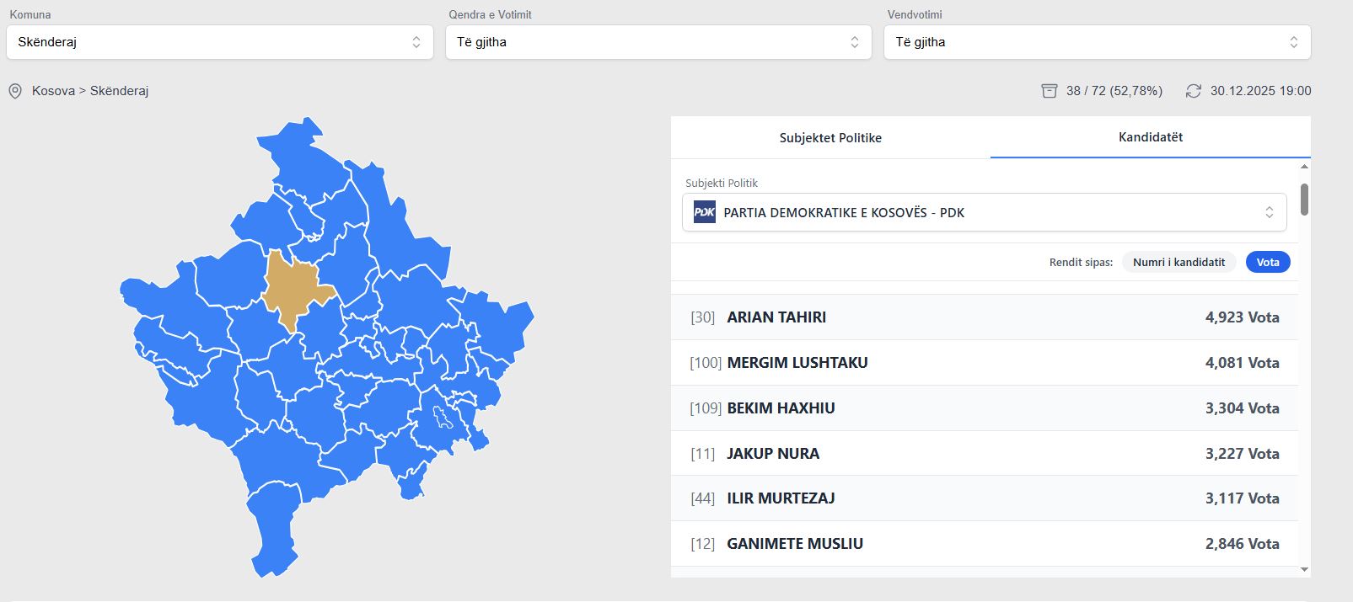Click the Komuna dropdown chevron arrows
1353x602 pixels.
[416, 42]
